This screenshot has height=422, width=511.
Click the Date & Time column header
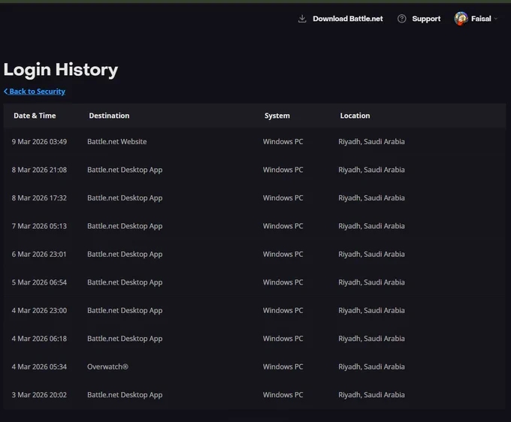(35, 116)
